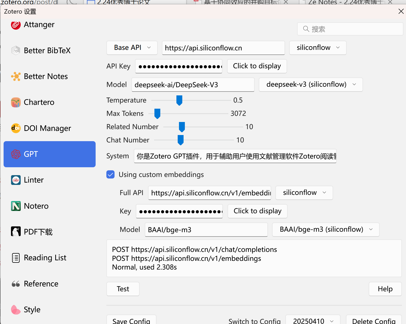Click to display the API Key

(x=257, y=66)
